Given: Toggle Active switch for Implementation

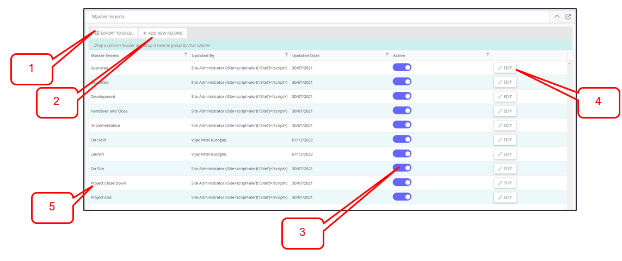Looking at the screenshot, I should tap(402, 125).
